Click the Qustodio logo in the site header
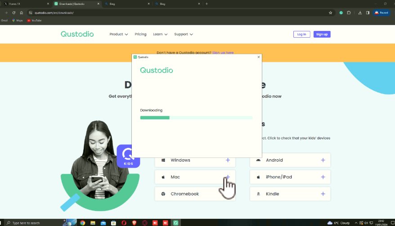 point(77,34)
